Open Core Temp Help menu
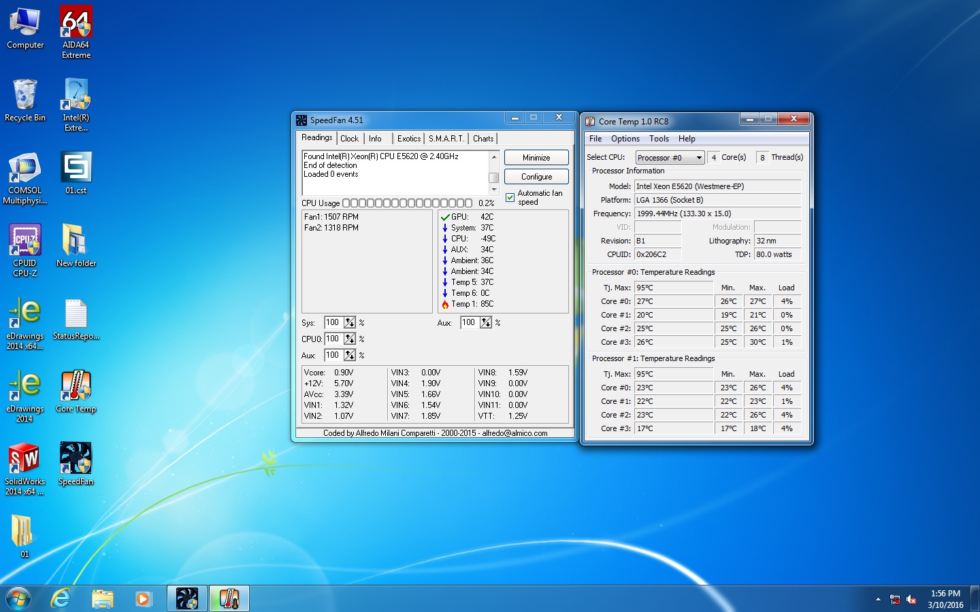This screenshot has width=980, height=612. 687,139
